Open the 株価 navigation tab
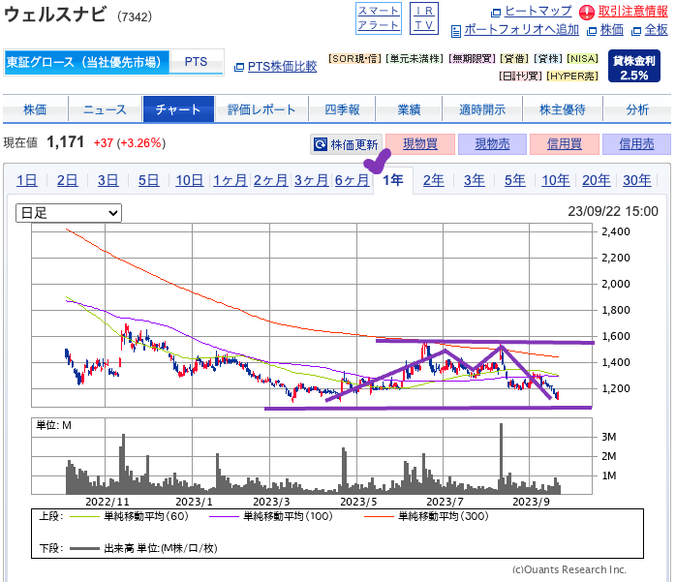The image size is (676, 582). point(35,109)
